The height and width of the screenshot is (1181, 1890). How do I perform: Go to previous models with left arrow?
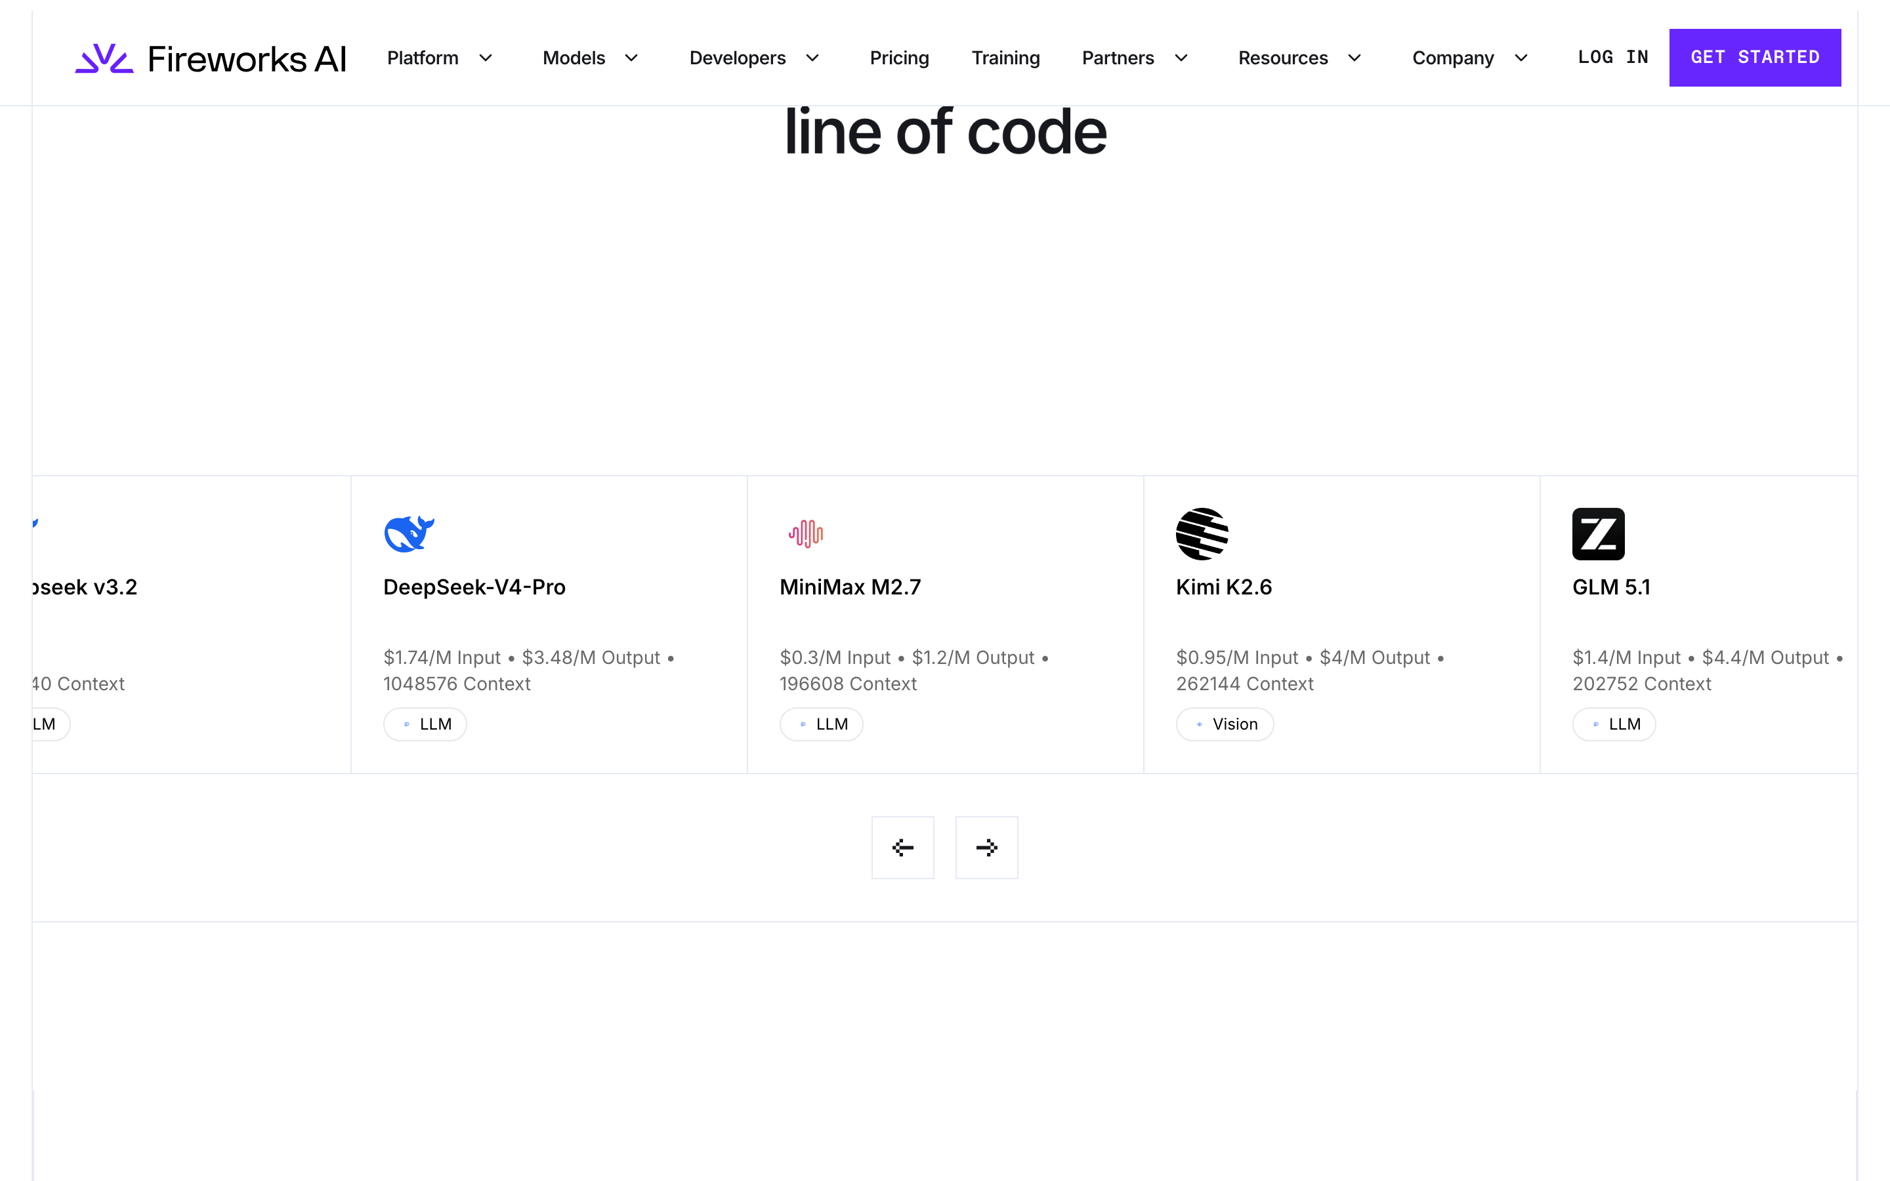click(x=903, y=848)
